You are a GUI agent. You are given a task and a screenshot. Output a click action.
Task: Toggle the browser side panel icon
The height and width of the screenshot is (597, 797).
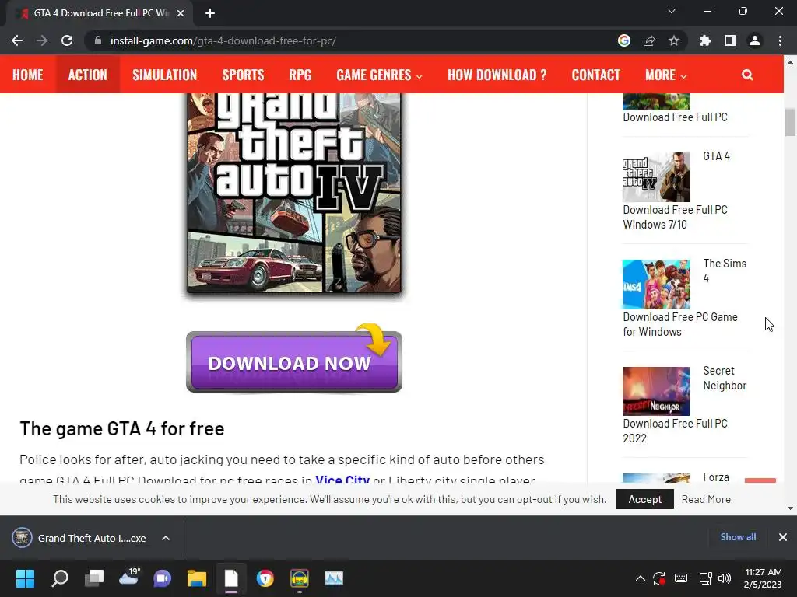coord(730,40)
